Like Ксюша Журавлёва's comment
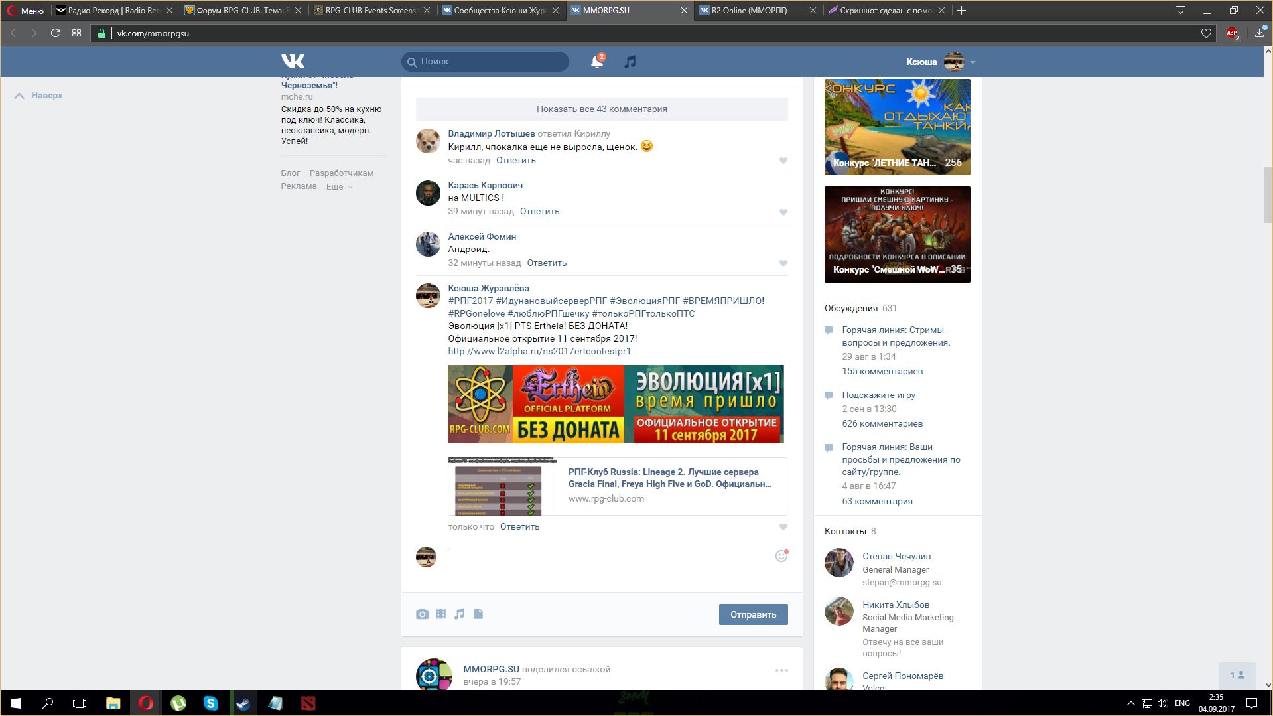This screenshot has height=716, width=1273. (783, 527)
